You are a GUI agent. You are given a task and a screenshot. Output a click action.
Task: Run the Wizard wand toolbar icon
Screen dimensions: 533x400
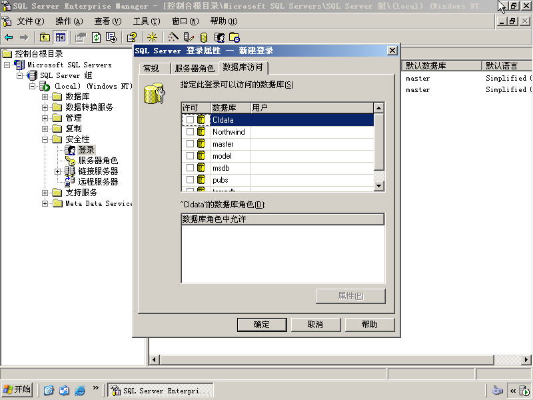(x=173, y=37)
